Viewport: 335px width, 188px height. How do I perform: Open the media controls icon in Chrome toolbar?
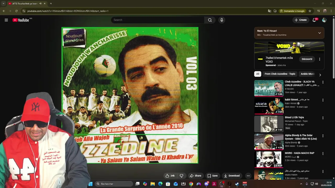pyautogui.click(x=319, y=11)
